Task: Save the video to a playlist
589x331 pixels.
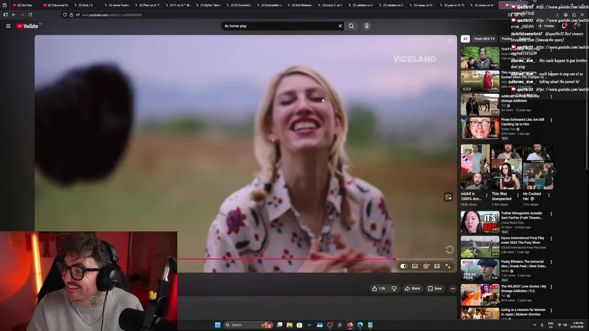Action: point(435,289)
